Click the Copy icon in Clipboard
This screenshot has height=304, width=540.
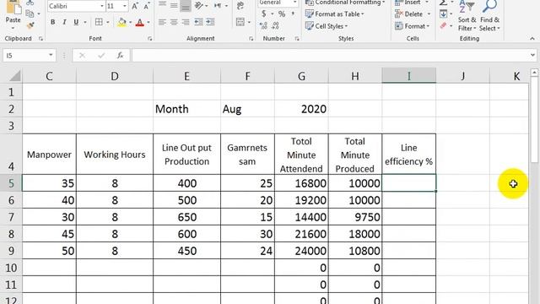click(30, 14)
